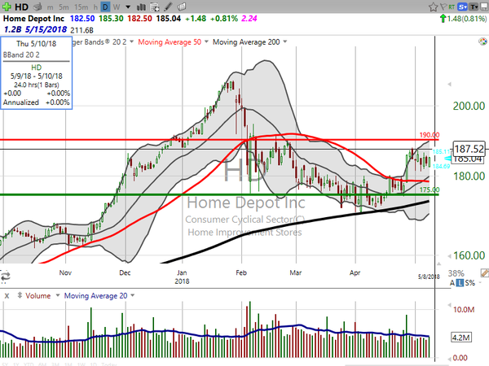489x366 pixels.
Task: Open the Bollinger Bands 20 2 dropdown
Action: (131, 41)
